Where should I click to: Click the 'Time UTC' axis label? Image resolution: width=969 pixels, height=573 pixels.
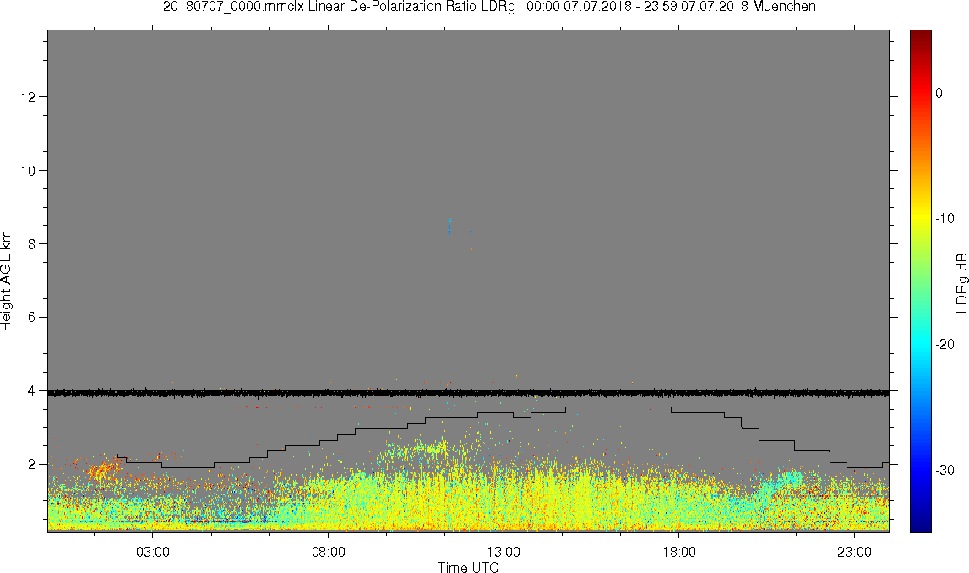click(468, 567)
